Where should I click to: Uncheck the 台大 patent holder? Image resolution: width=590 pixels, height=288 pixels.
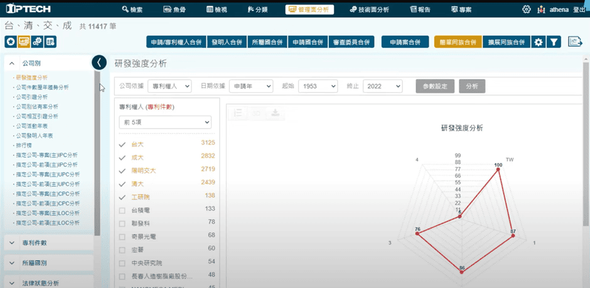tap(122, 144)
